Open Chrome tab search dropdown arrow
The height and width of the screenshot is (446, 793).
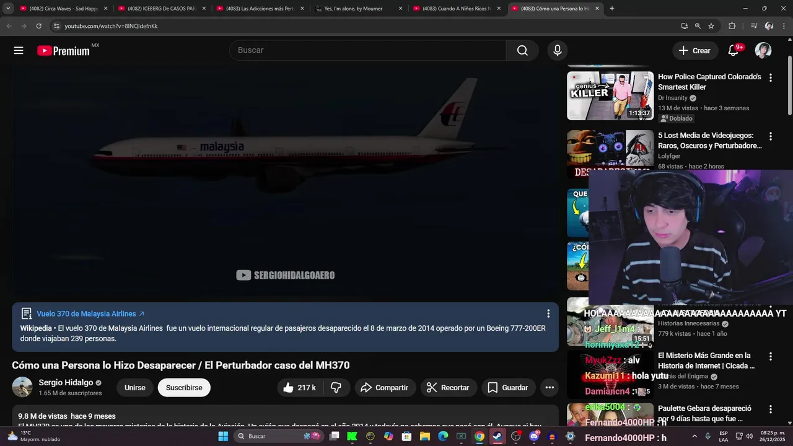click(x=8, y=9)
